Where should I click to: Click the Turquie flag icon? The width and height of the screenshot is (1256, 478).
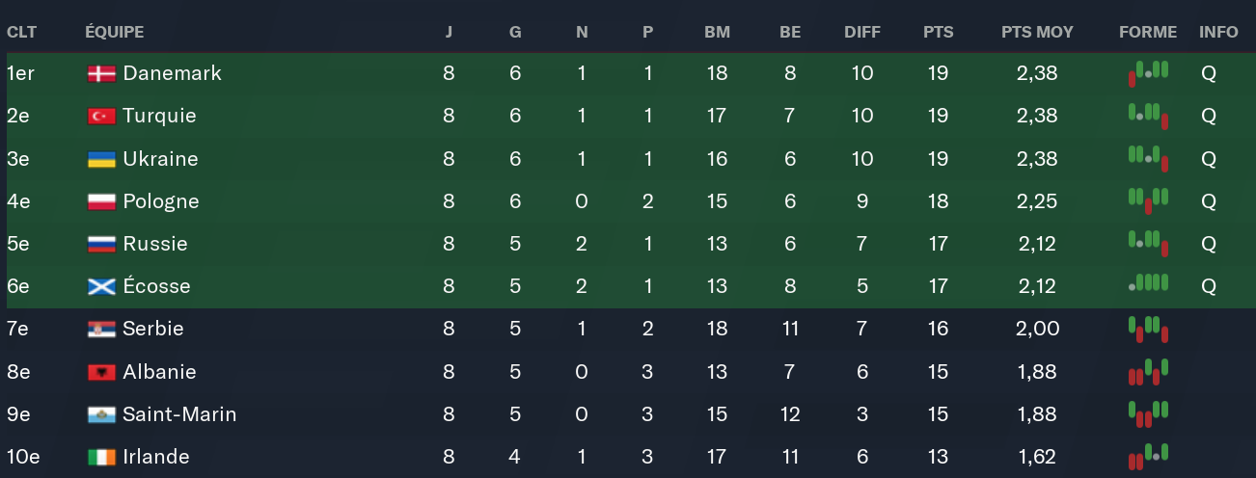click(101, 116)
